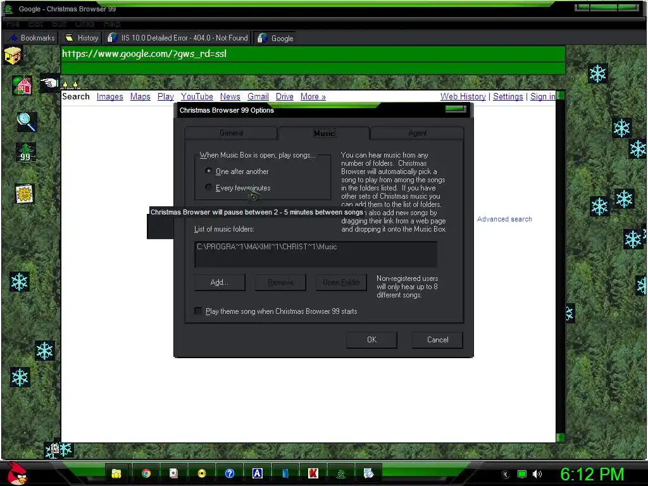Open the Play link

(165, 96)
